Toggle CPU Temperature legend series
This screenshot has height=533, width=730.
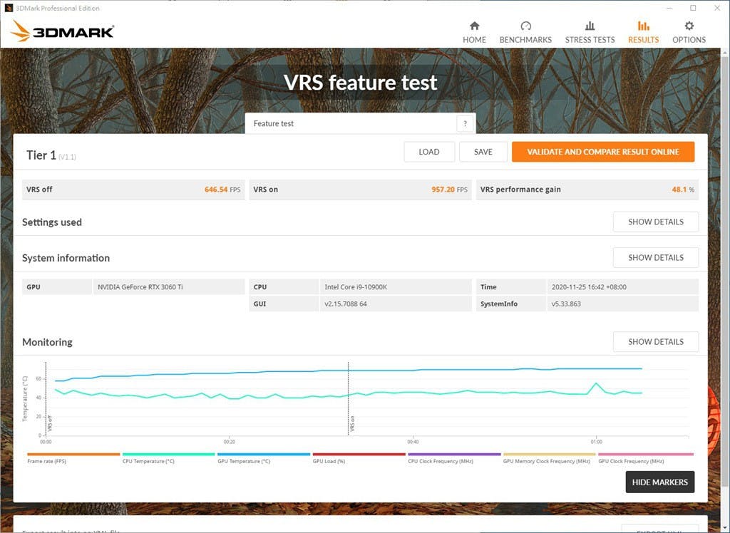tap(148, 461)
